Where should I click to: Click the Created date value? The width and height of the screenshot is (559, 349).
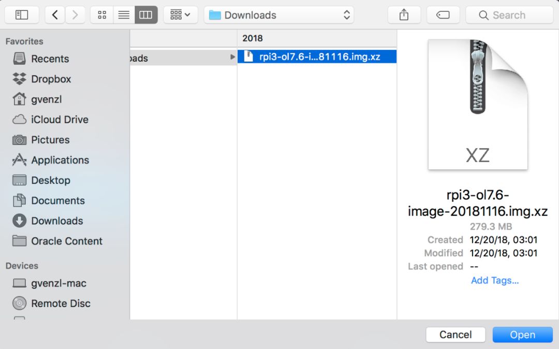[504, 240]
